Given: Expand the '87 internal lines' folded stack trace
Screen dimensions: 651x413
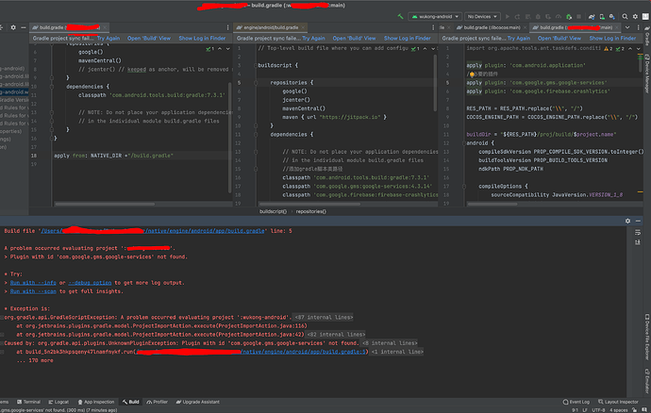Looking at the screenshot, I should [x=324, y=317].
